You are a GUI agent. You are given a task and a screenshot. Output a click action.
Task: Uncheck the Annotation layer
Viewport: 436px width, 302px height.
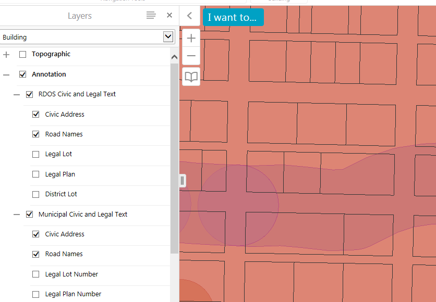pyautogui.click(x=23, y=74)
